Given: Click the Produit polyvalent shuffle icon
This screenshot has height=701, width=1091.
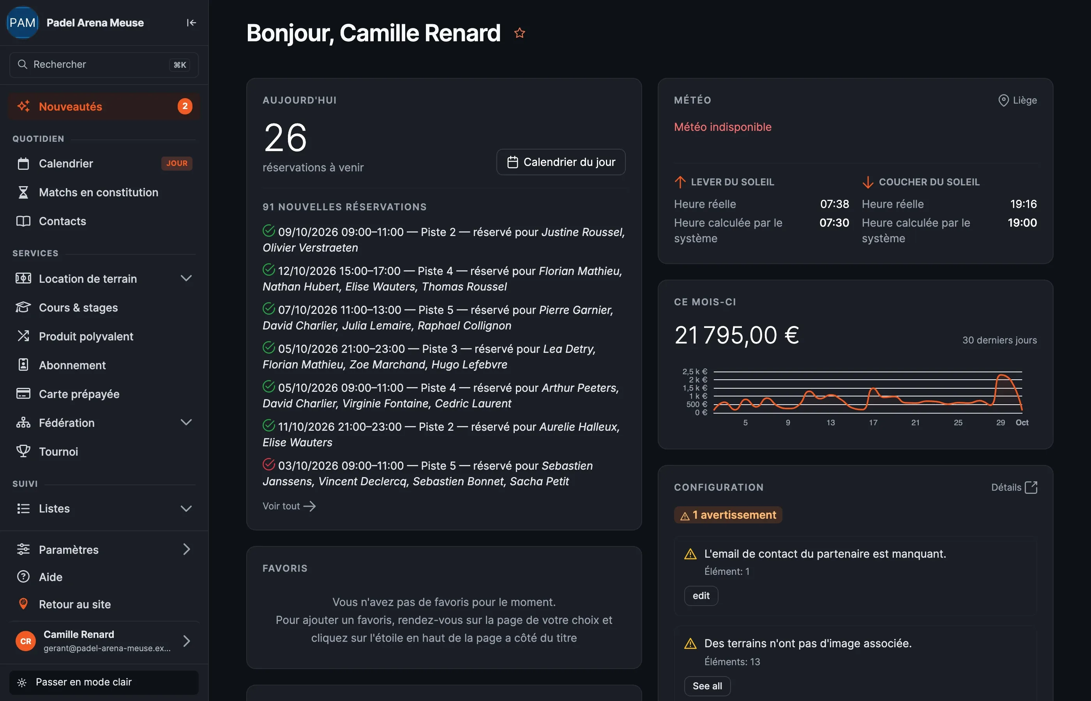Looking at the screenshot, I should tap(23, 336).
